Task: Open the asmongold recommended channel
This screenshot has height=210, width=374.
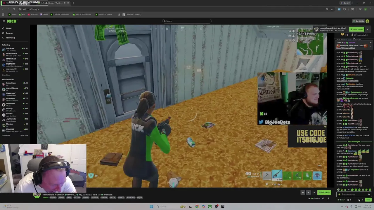Action: pos(15,99)
